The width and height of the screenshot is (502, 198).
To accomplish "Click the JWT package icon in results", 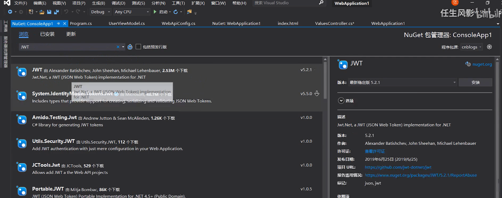I will pyautogui.click(x=22, y=72).
